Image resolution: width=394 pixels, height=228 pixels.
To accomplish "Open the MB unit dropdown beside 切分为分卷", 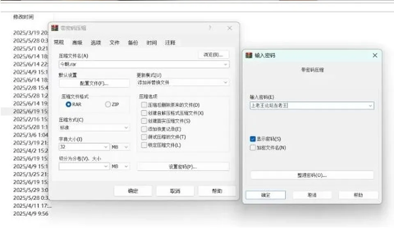I will 120,166.
